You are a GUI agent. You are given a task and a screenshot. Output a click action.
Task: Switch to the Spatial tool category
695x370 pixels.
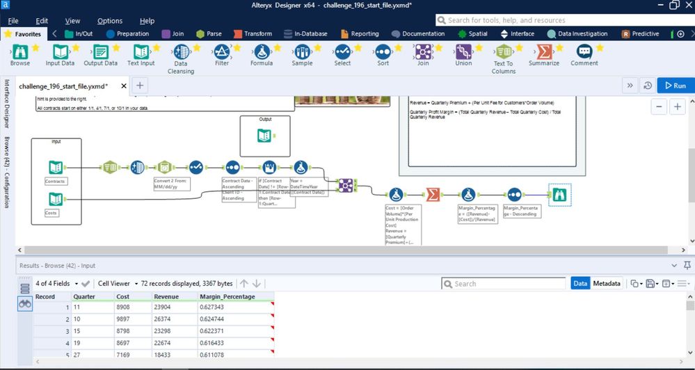coord(473,33)
